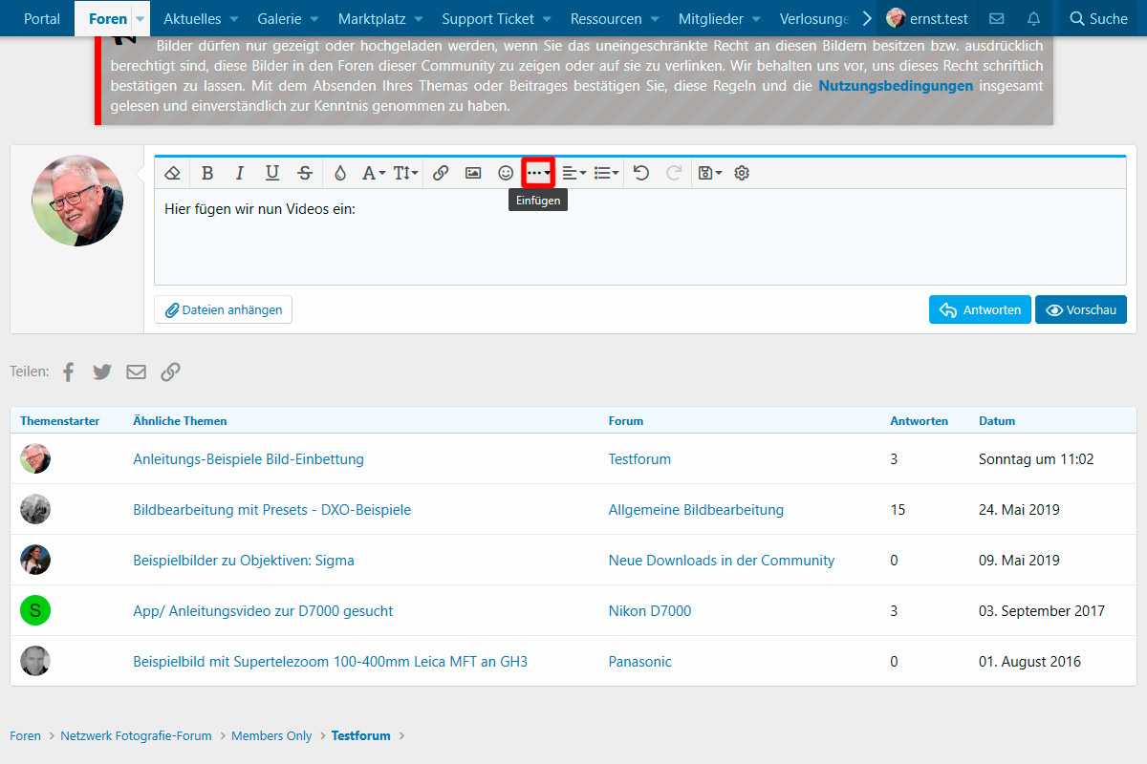Open the inbox envelope in header
Screen dimensions: 1147x764
(x=997, y=18)
